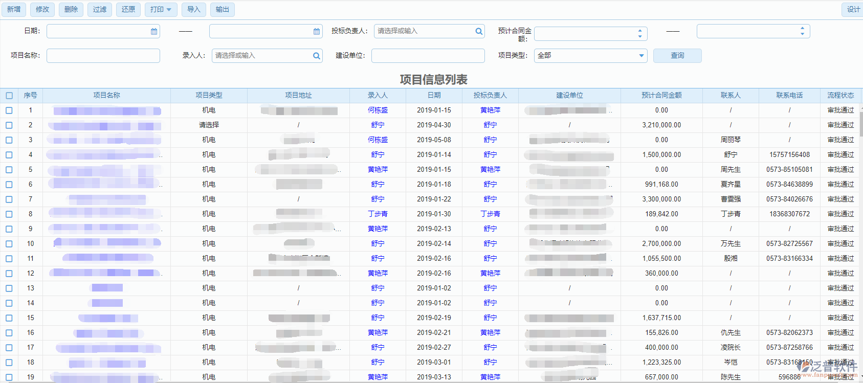This screenshot has width=863, height=383.
Task: Focus the minimum 预计合同金额 input field
Action: [x=590, y=34]
